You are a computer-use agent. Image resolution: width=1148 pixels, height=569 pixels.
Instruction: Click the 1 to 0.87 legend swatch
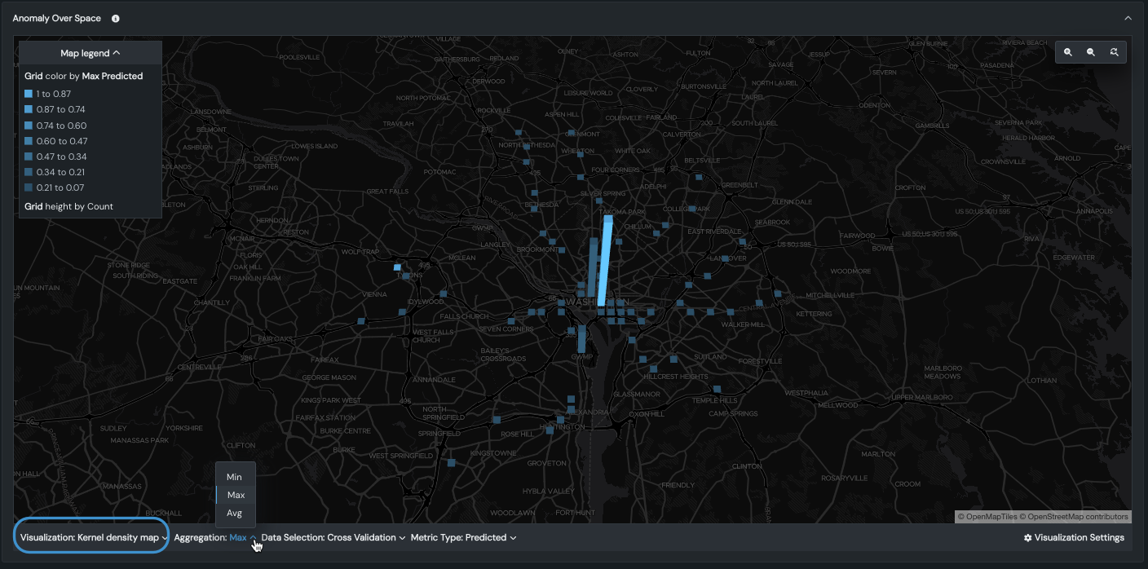tap(29, 94)
